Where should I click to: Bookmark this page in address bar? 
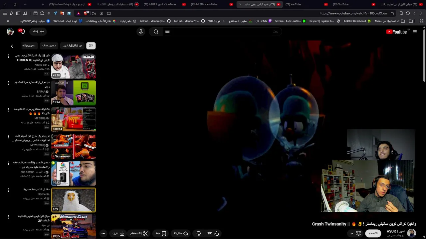tap(401, 13)
